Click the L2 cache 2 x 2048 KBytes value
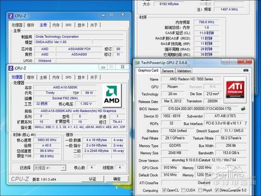This screenshot has height=196, width=261. click(x=97, y=151)
